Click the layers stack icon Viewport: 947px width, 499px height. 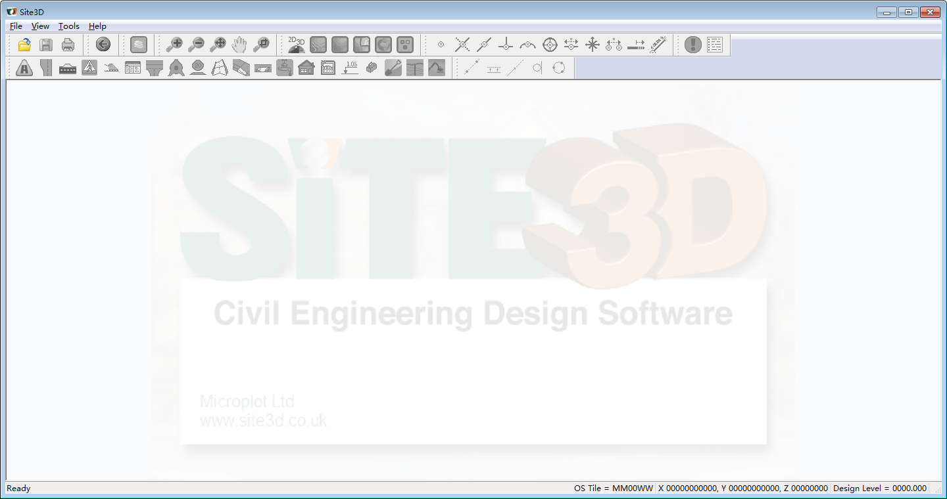(139, 45)
